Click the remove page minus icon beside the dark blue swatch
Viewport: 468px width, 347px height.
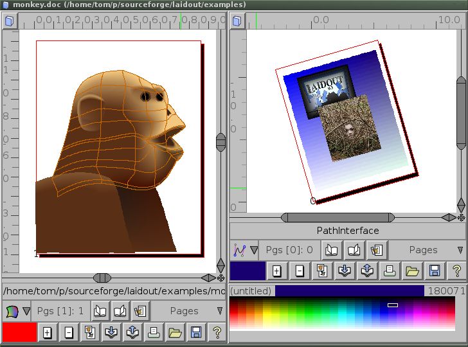click(x=299, y=271)
